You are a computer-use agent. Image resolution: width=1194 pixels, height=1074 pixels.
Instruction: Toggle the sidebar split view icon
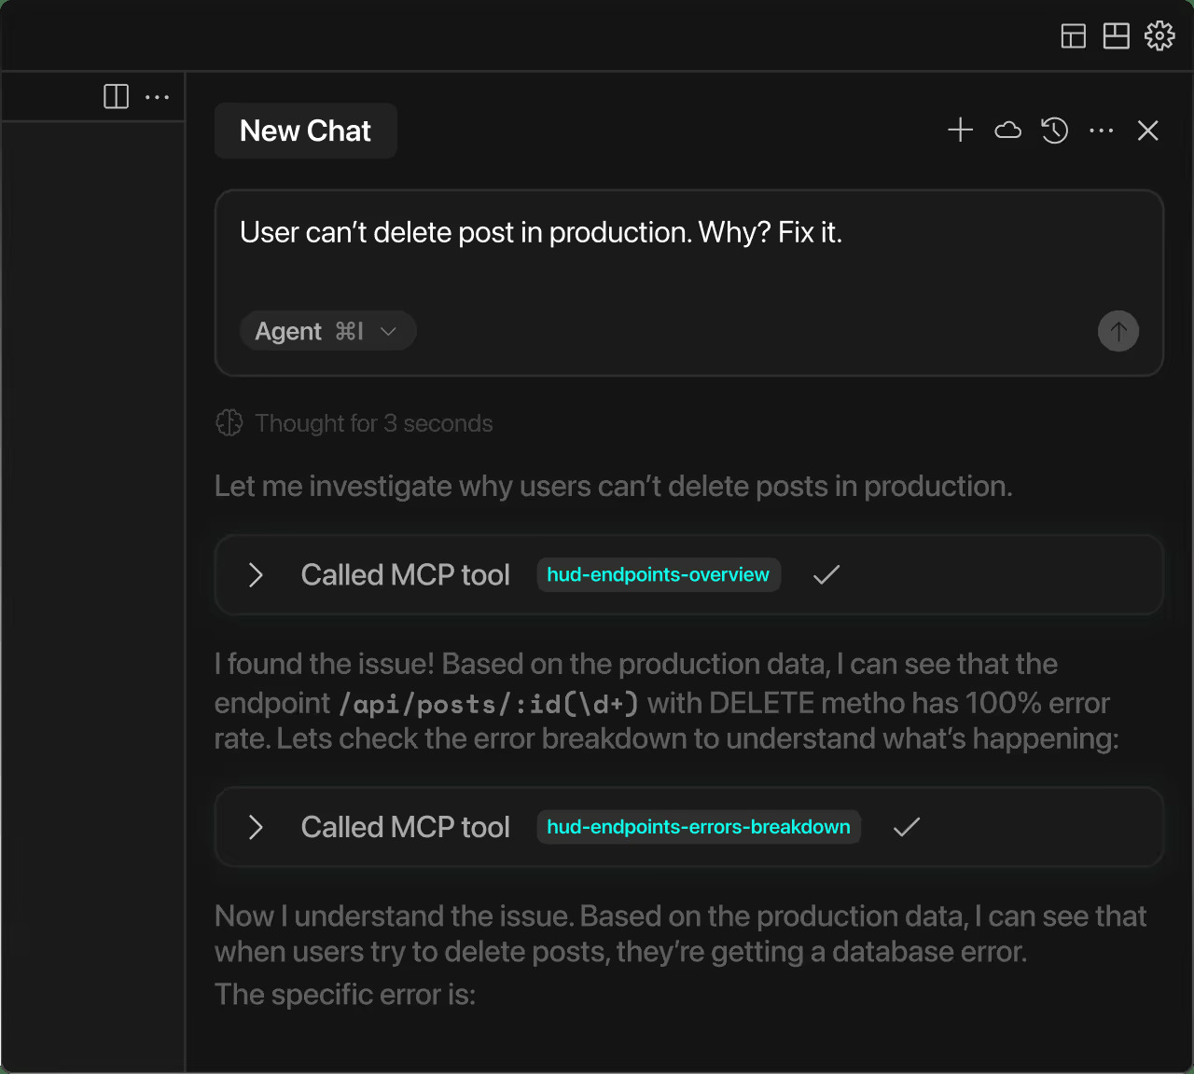tap(116, 96)
